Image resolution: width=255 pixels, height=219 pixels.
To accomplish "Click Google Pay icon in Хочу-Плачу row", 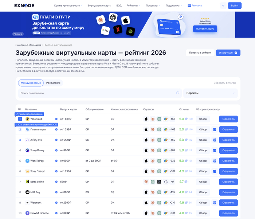I will tap(165, 150).
